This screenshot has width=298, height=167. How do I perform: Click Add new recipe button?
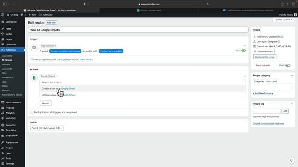click(51, 23)
